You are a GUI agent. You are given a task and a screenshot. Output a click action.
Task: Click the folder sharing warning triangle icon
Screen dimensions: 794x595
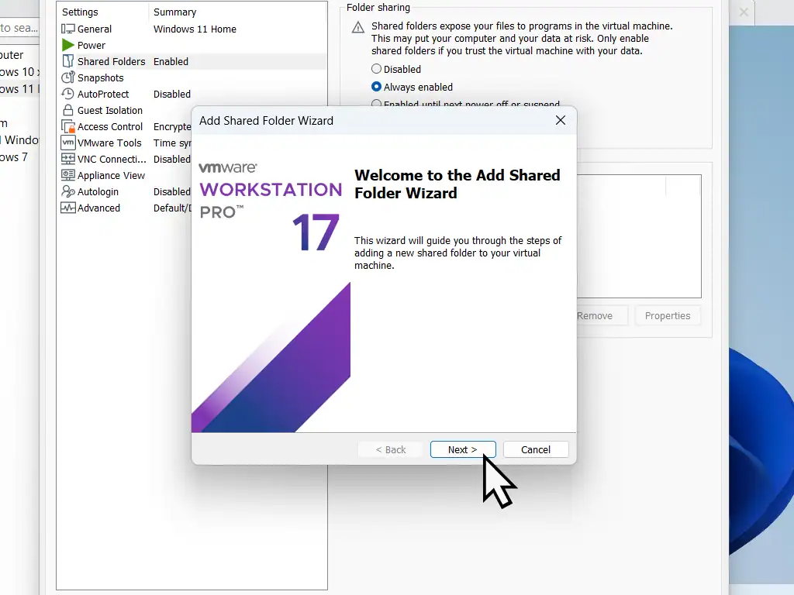tap(358, 27)
